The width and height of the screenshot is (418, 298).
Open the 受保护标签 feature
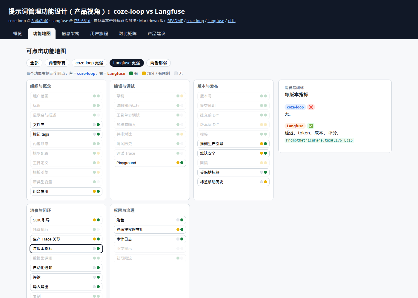(x=233, y=172)
